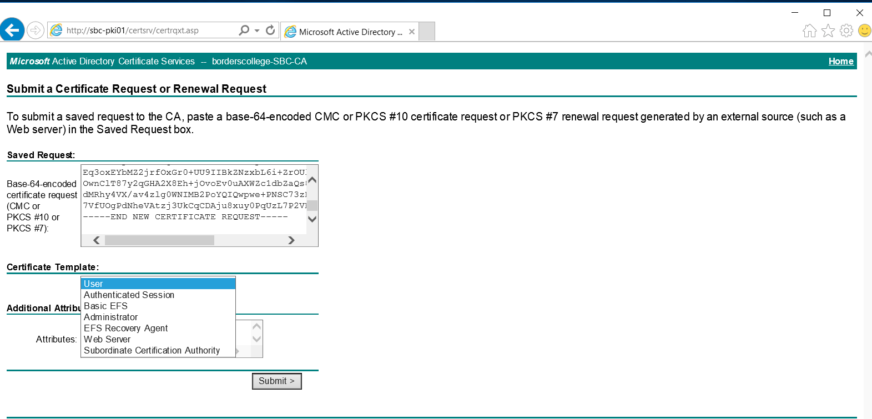Click the borderscollege-SBC-CA banner text
872x419 pixels.
(259, 61)
